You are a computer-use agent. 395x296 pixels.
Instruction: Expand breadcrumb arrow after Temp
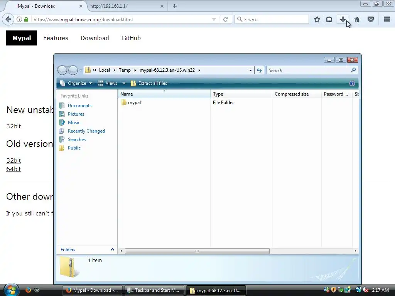click(135, 70)
